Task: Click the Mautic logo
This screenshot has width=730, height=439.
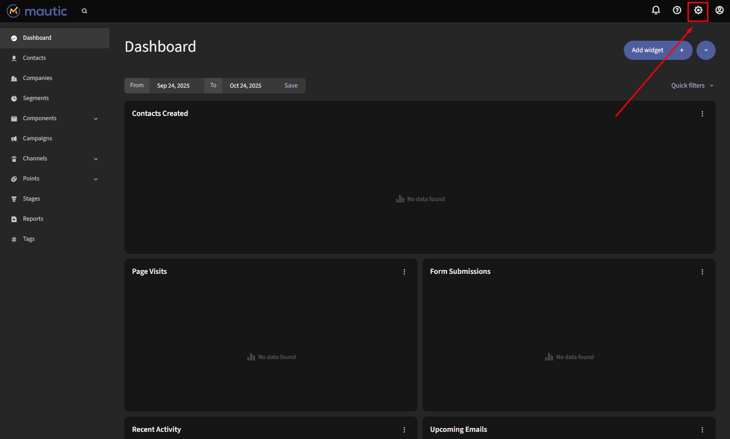Action: click(x=37, y=11)
